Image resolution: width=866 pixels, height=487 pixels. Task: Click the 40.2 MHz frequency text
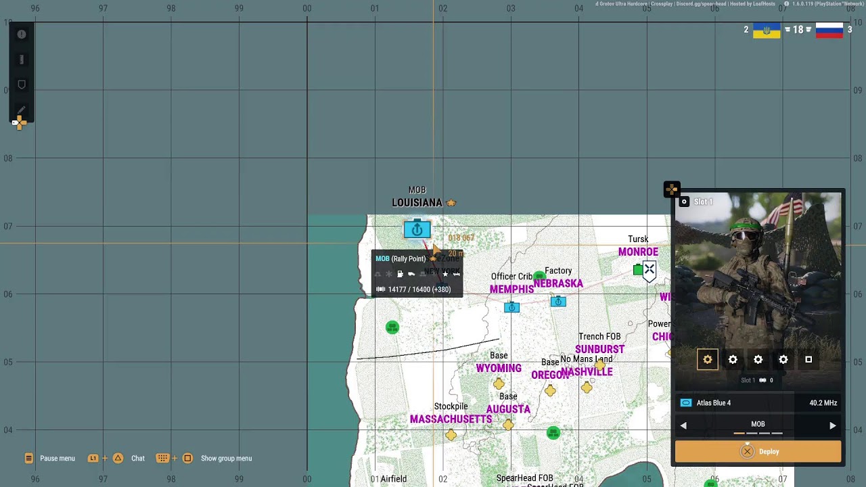[823, 403]
